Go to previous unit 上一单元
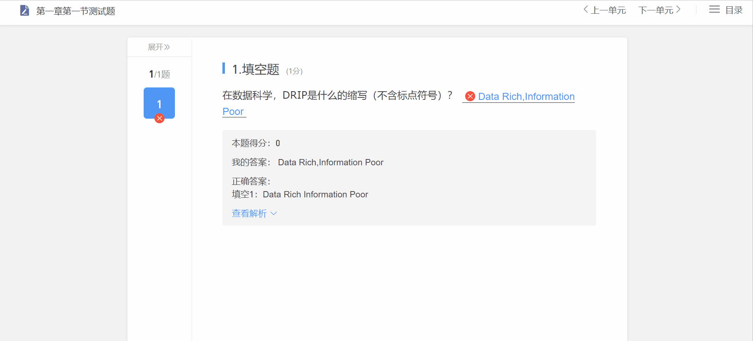Image resolution: width=753 pixels, height=341 pixels. 605,10
